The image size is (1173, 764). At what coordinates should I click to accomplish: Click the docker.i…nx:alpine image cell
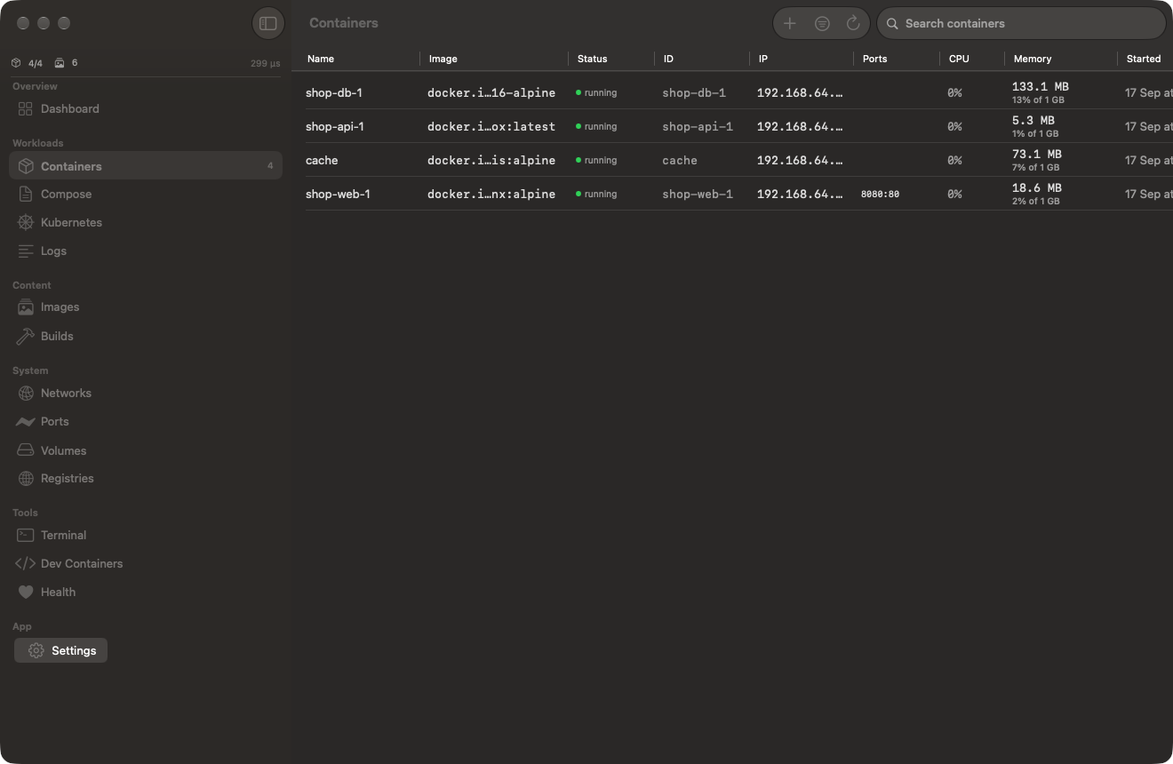pos(491,194)
